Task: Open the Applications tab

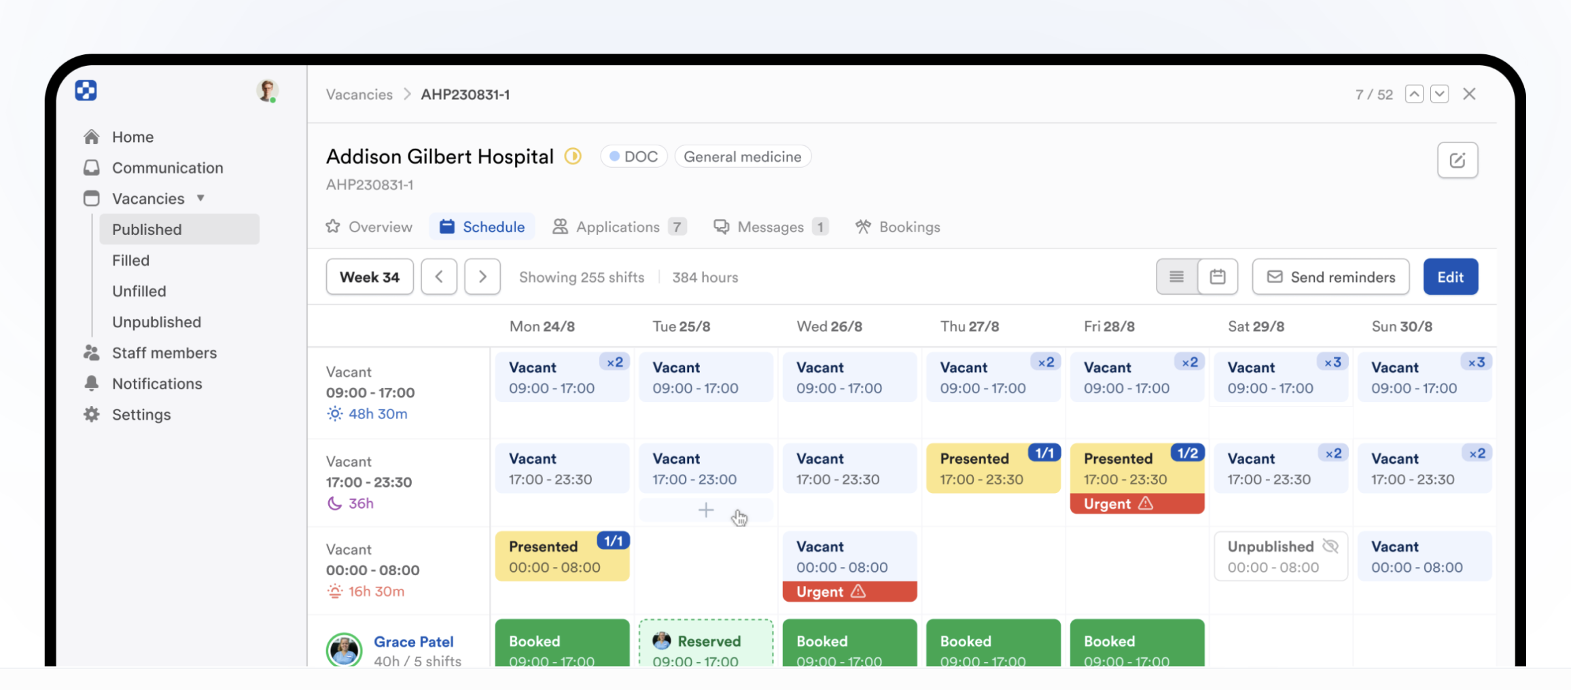Action: point(618,227)
